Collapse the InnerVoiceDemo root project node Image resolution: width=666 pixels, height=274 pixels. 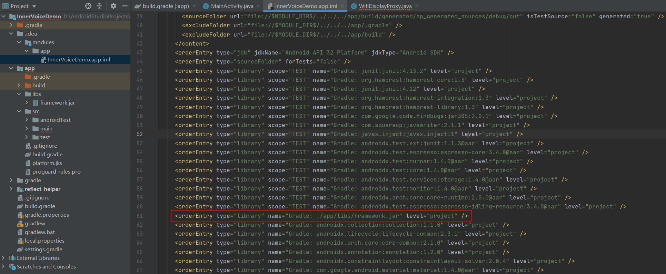coord(3,16)
